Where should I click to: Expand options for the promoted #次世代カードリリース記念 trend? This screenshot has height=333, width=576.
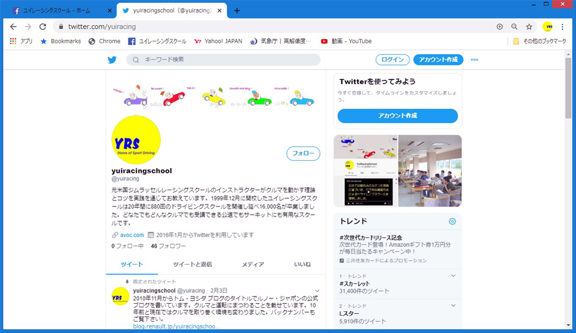point(453,237)
